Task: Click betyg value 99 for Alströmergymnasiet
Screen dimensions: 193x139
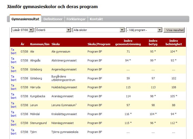Action: [x=153, y=60]
